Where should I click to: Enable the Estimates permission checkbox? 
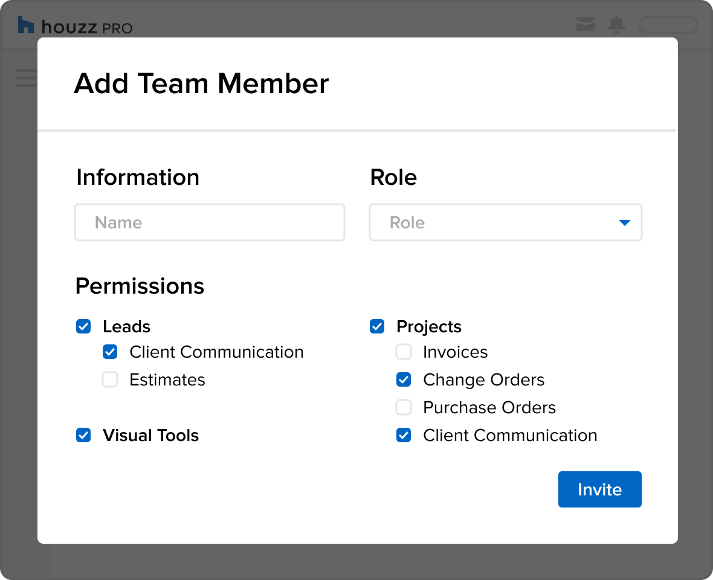[x=110, y=379]
